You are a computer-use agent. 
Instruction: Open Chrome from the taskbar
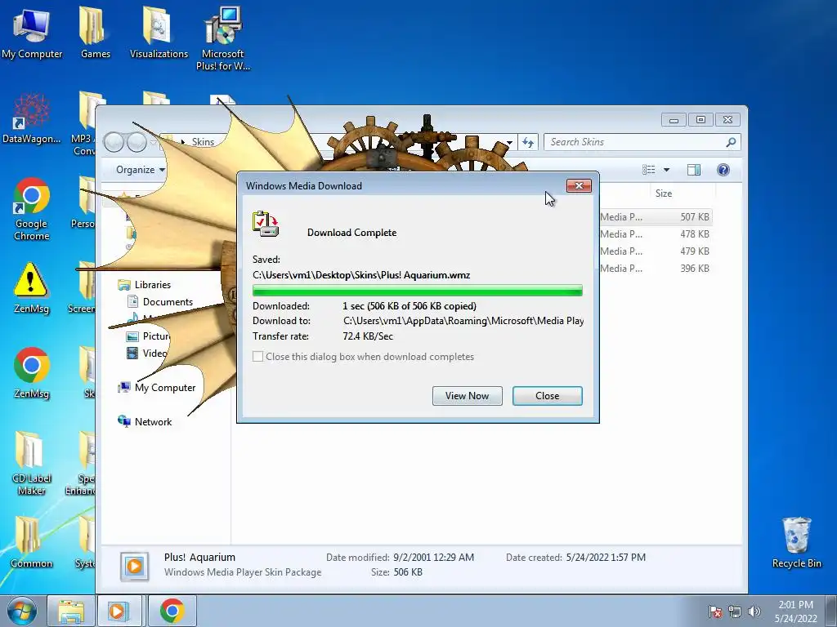(172, 611)
